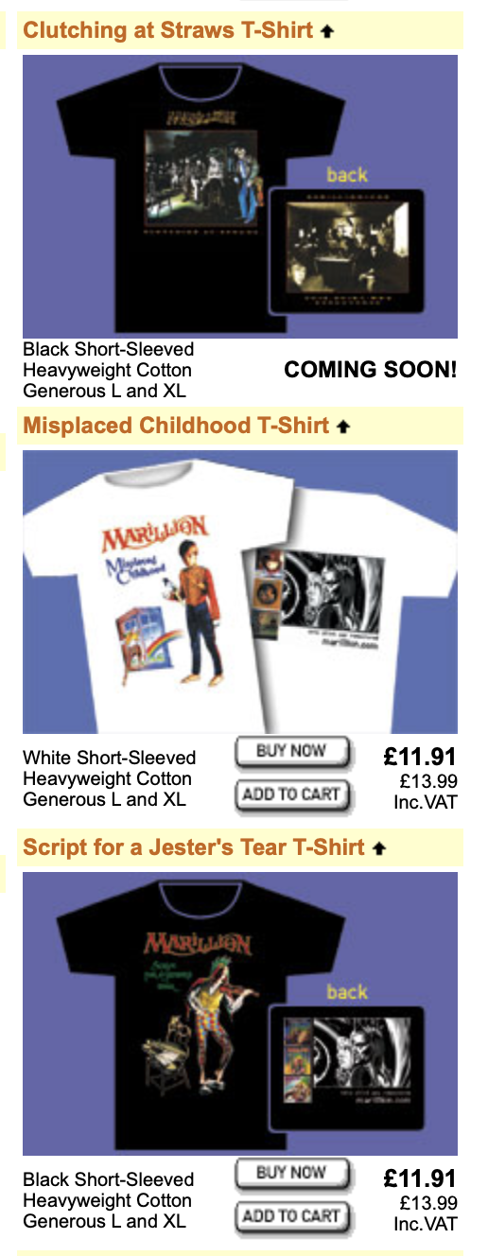Click up arrow beside Script for a Jester's Tear
Image resolution: width=488 pixels, height=1256 pixels.
click(379, 848)
